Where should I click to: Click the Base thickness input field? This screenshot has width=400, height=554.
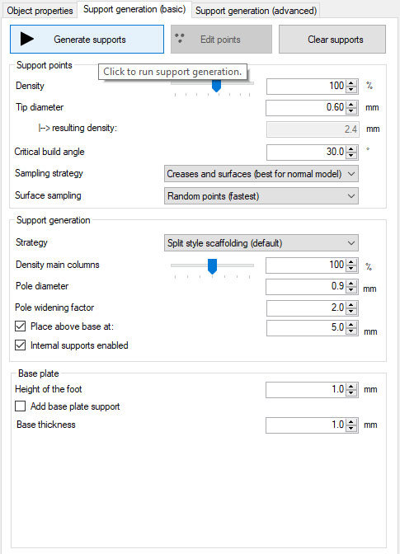(307, 425)
